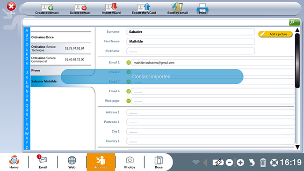
Task: Focus the contact search field
Action: point(156,22)
